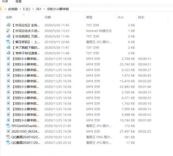The width and height of the screenshot is (173, 156).
Task: Click the icon of 【解压密码】 JPG file
Action: (8, 42)
